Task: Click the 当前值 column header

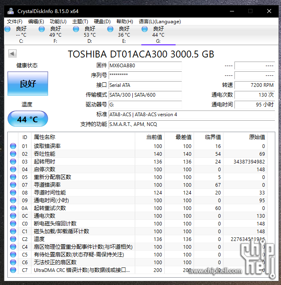Action: point(150,137)
